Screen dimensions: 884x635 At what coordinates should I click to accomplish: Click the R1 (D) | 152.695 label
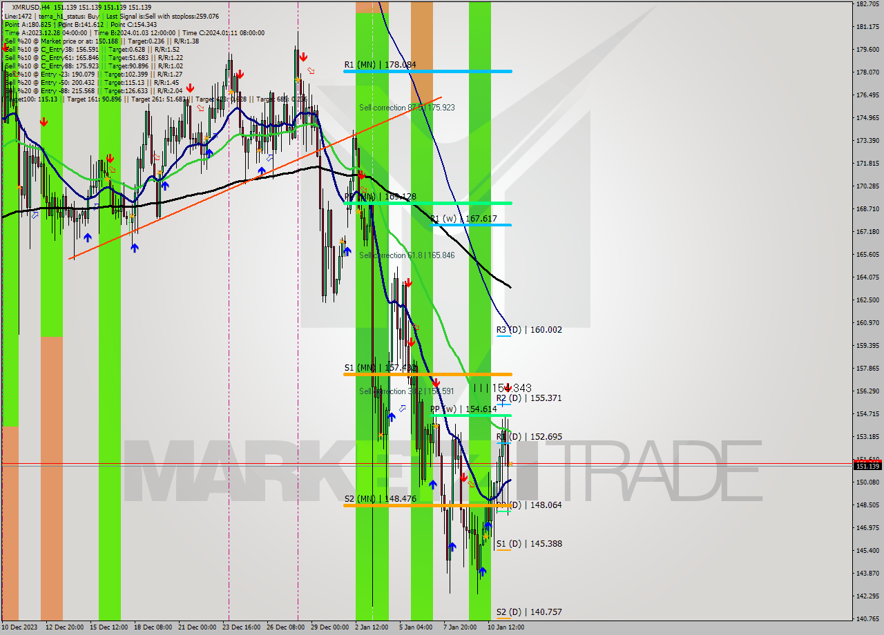[x=529, y=437]
